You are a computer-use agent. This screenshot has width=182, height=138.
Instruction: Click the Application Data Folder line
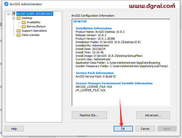coord(118,63)
